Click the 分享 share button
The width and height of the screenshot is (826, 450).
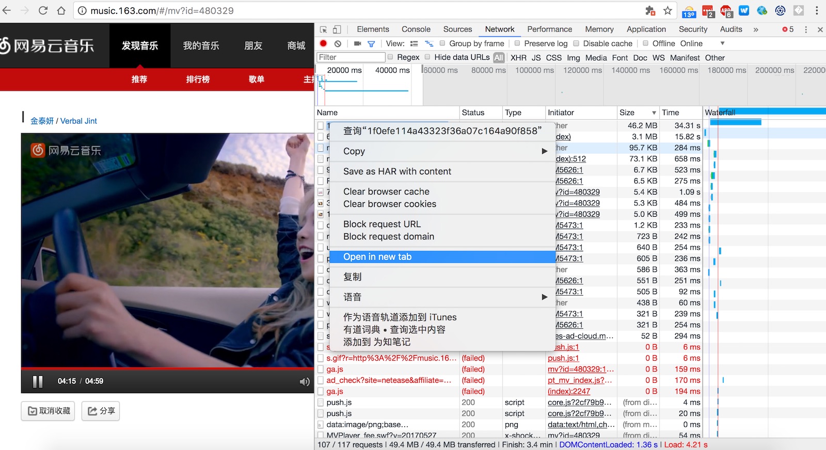coord(101,411)
